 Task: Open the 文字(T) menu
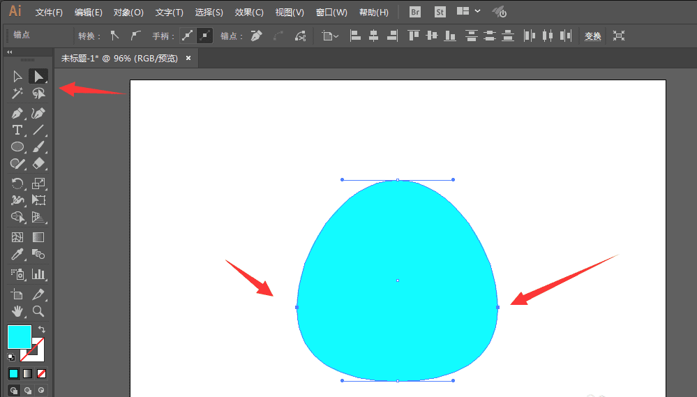[x=169, y=13]
